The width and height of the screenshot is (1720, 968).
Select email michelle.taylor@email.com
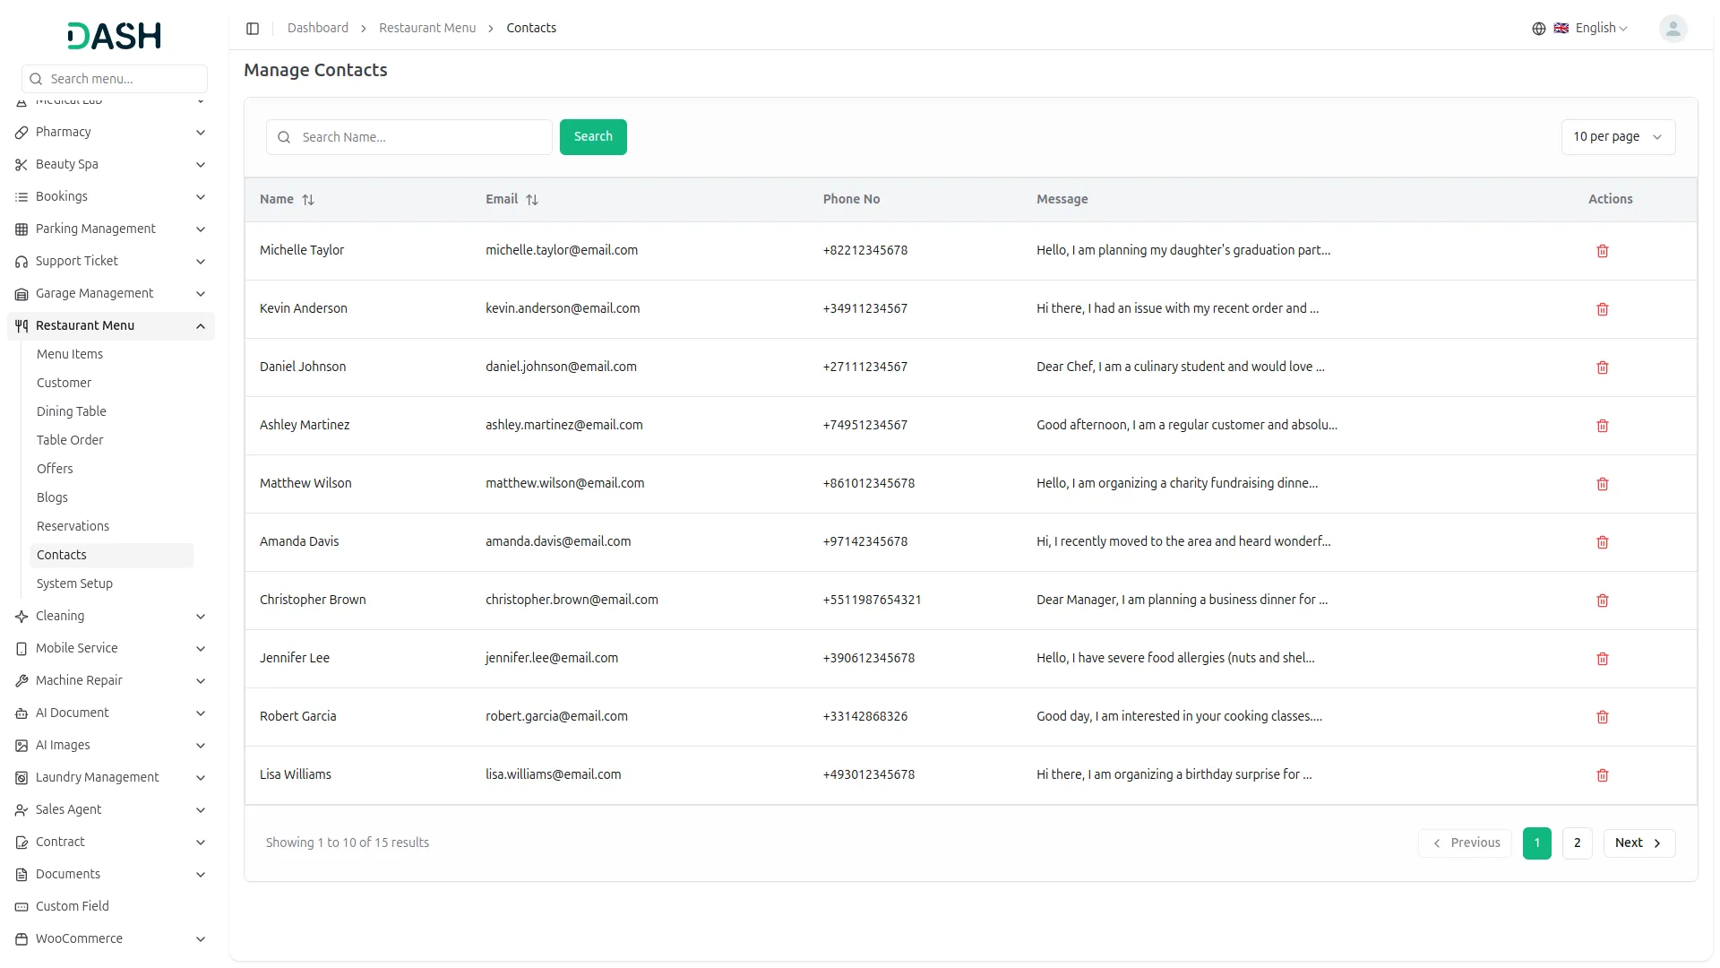(x=562, y=250)
